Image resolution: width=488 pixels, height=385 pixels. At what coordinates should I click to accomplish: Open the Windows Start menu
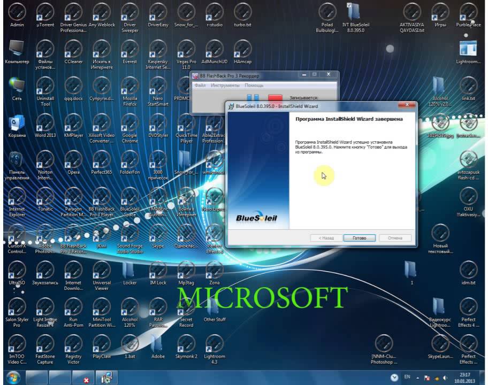pos(13,378)
